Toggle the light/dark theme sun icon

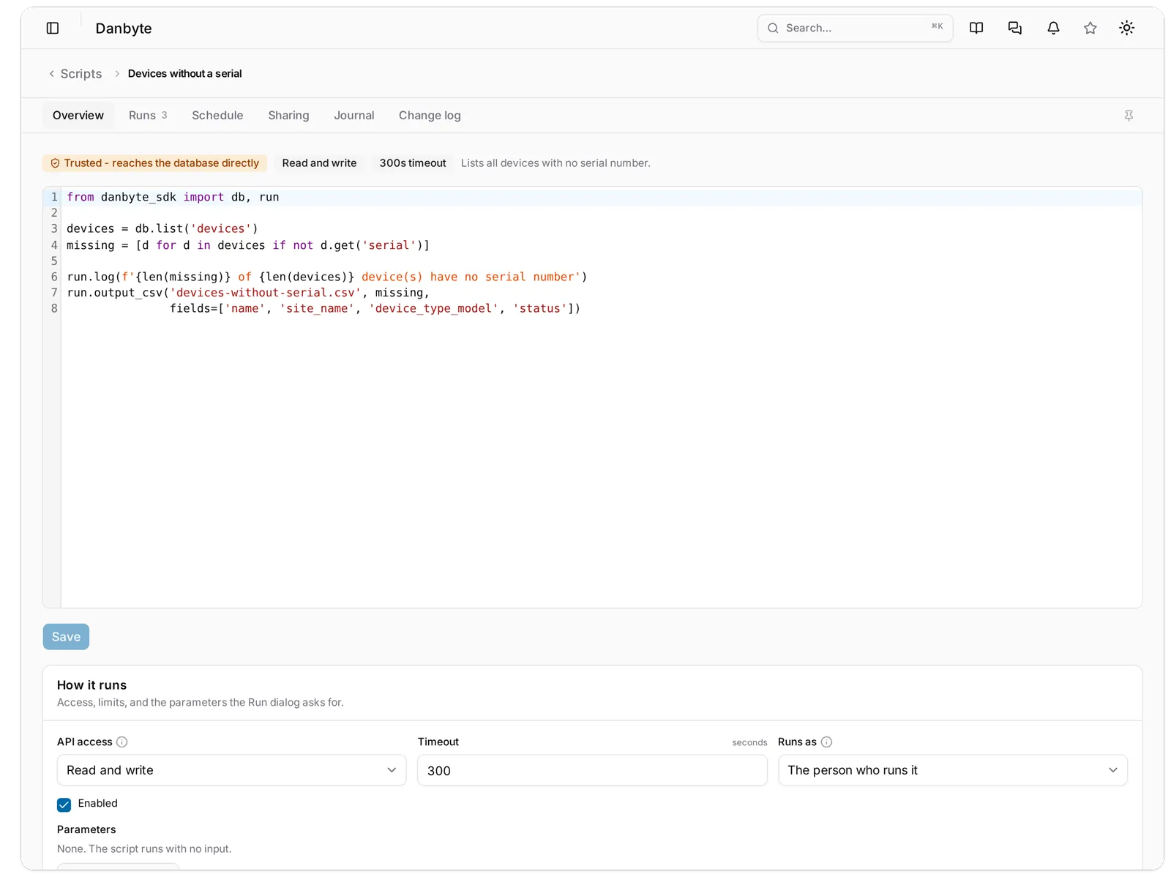(x=1127, y=28)
